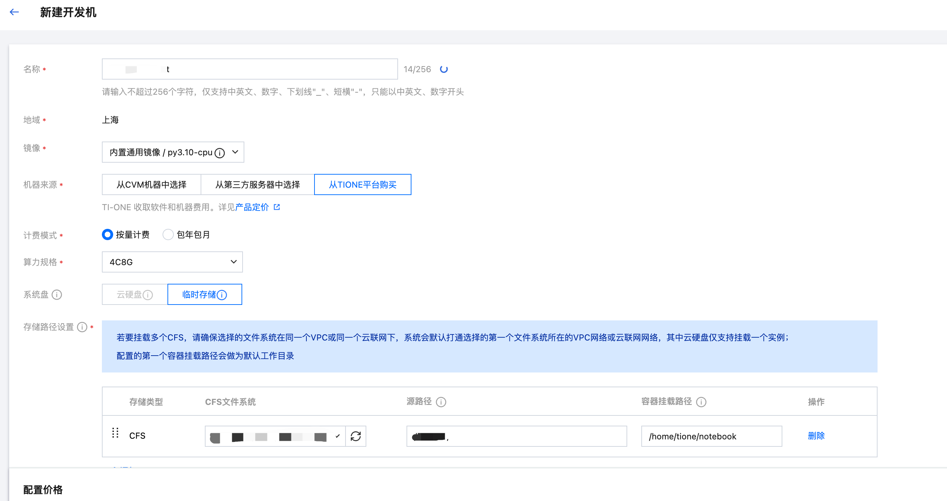947x501 pixels.
Task: Click 删除 to remove the CFS row
Action: click(x=816, y=436)
